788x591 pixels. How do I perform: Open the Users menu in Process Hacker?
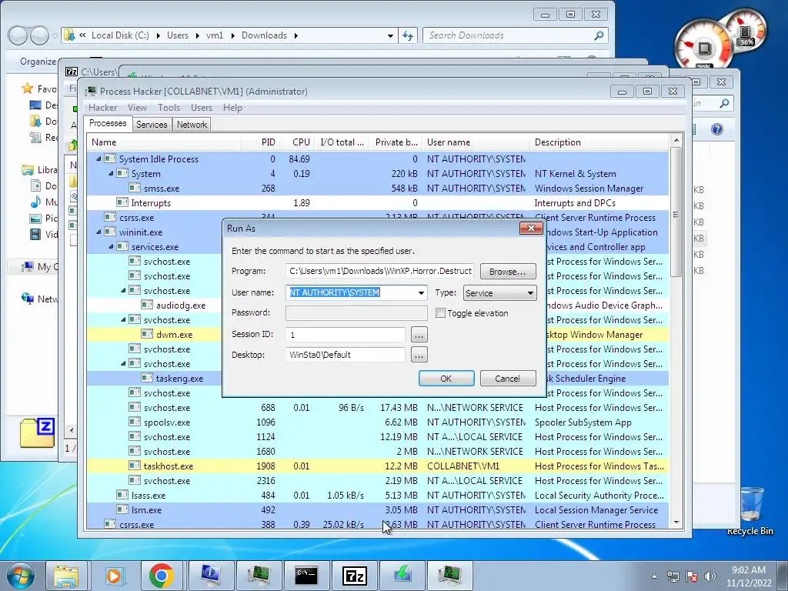tap(202, 108)
